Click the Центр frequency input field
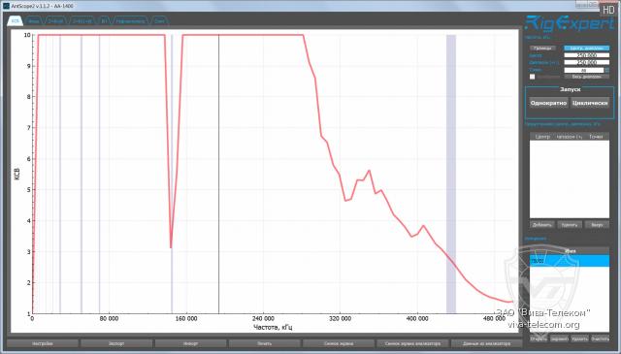The image size is (621, 354). point(586,55)
